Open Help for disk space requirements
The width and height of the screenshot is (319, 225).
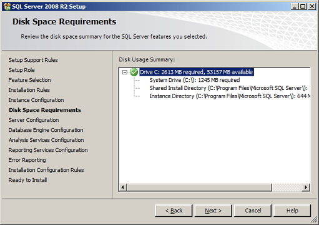point(292,211)
